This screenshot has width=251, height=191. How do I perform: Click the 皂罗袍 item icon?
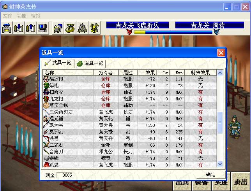[x=46, y=79]
